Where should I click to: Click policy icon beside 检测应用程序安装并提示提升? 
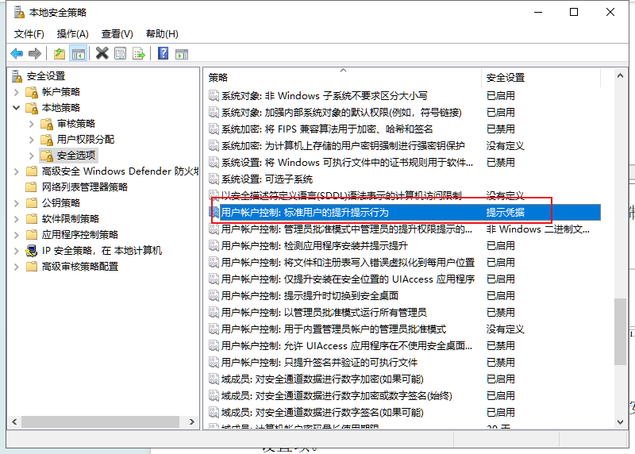click(214, 245)
